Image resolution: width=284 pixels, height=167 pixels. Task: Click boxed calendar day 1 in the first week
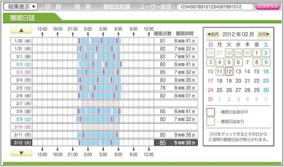(257, 53)
